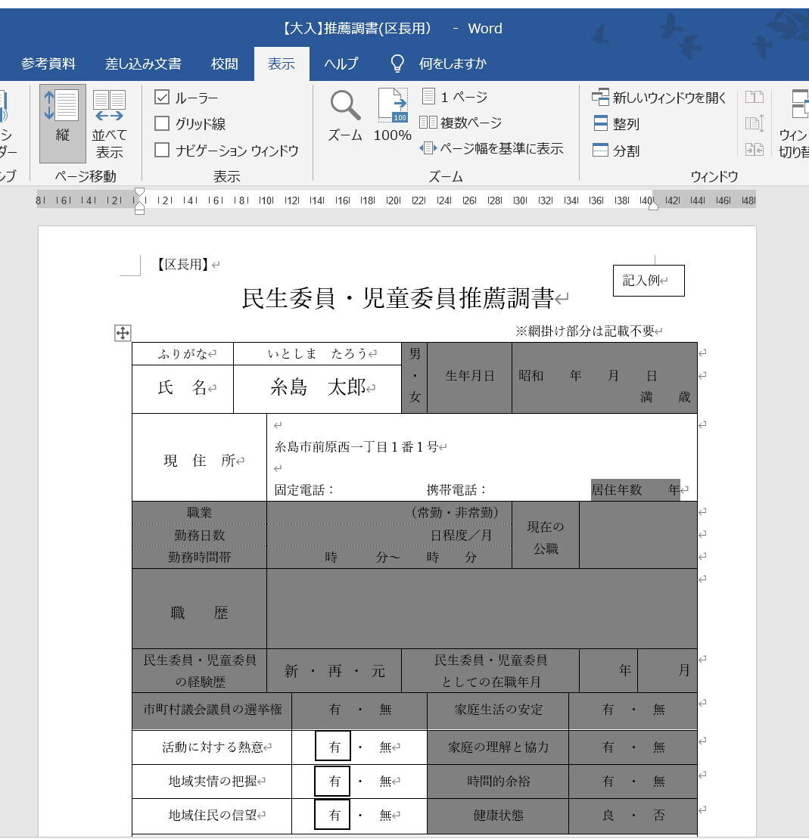Click the 固定電話： label
This screenshot has height=839, width=809.
pos(305,489)
